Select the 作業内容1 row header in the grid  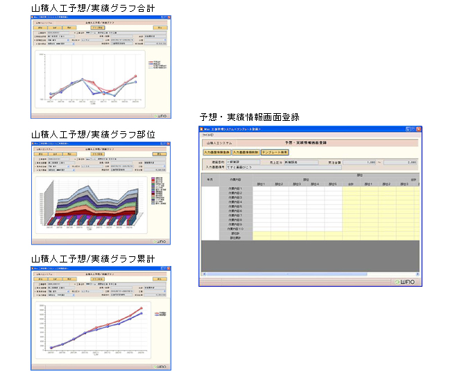click(x=237, y=189)
